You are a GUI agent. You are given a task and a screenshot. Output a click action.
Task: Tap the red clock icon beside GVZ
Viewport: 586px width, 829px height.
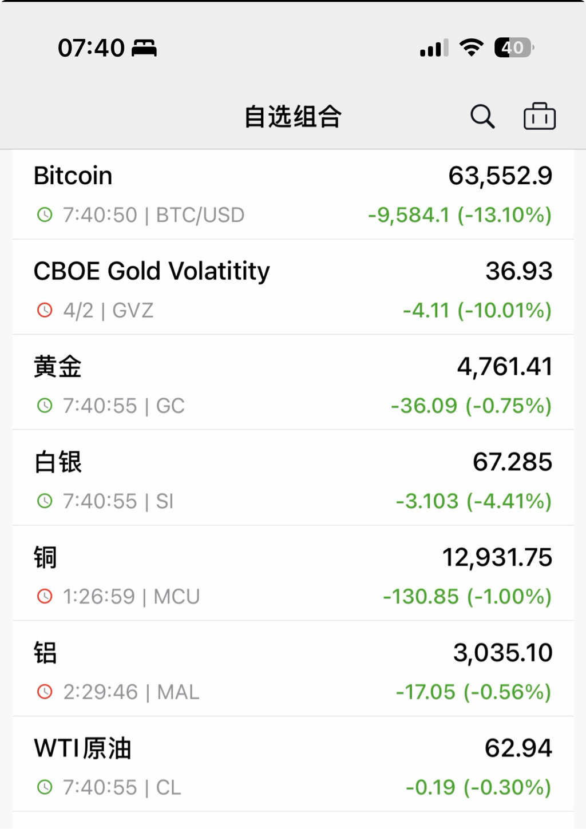coord(45,311)
